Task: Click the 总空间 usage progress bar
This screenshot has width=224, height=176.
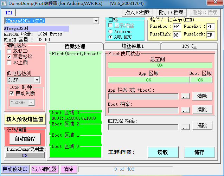Action: click(x=160, y=65)
